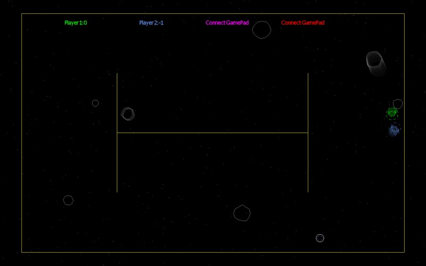426x266 pixels.
Task: Click the tiny asteroid just outside the H's left wall
Action: coord(95,103)
